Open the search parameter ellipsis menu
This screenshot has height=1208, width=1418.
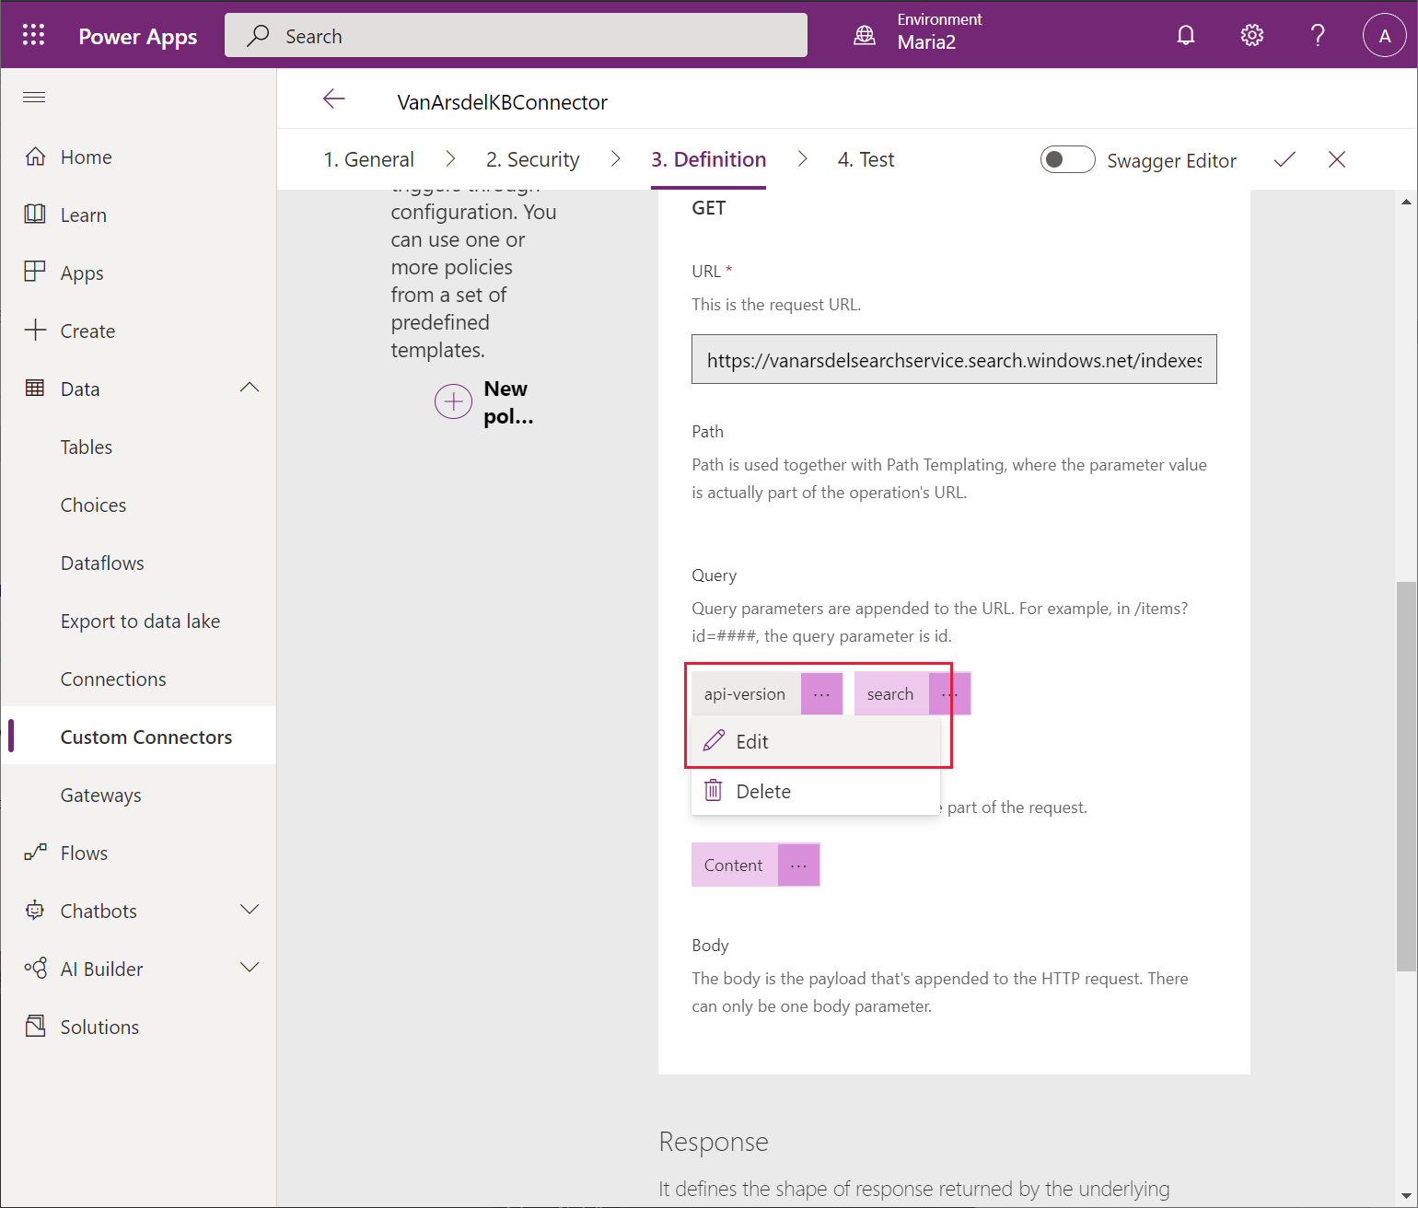click(x=949, y=693)
